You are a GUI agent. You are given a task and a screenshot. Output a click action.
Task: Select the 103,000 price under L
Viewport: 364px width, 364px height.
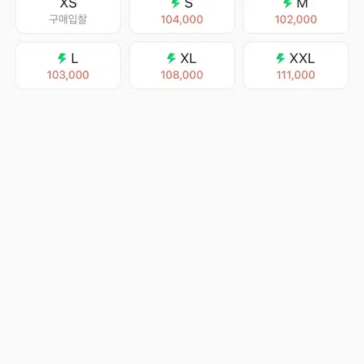tap(68, 75)
